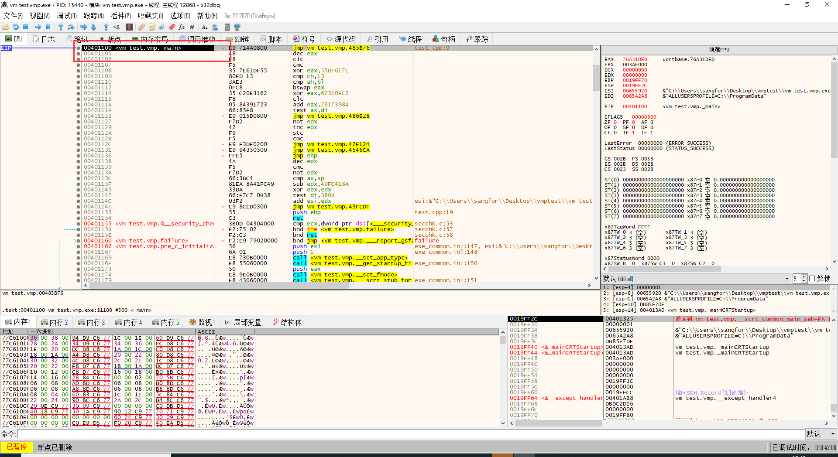
Task: Open the Calculator toolbar icon
Action: pos(227,27)
